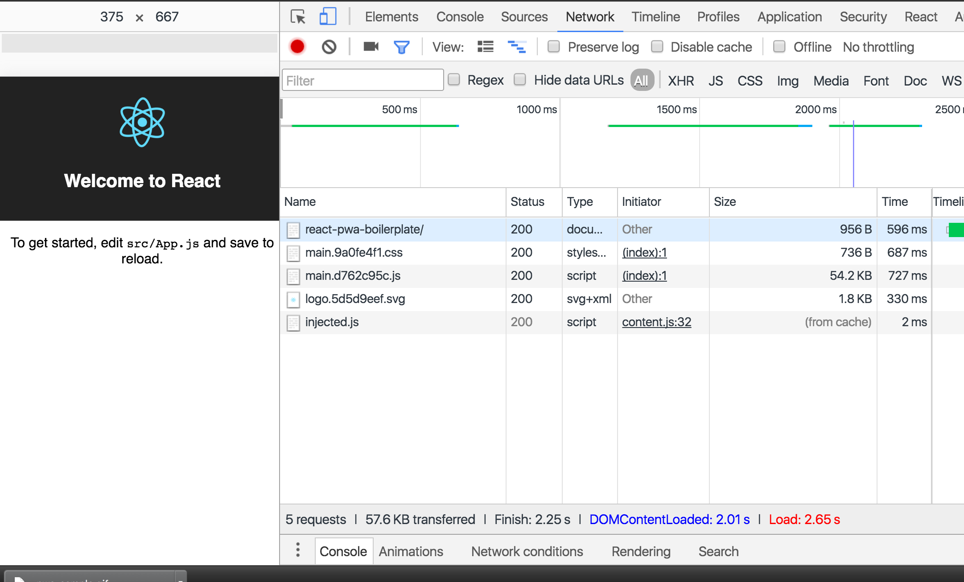Sort by the Time column header
This screenshot has width=964, height=582.
click(x=904, y=202)
